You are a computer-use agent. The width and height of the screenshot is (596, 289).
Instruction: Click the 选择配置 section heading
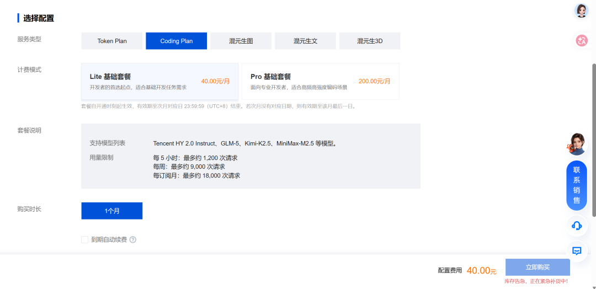click(x=39, y=18)
